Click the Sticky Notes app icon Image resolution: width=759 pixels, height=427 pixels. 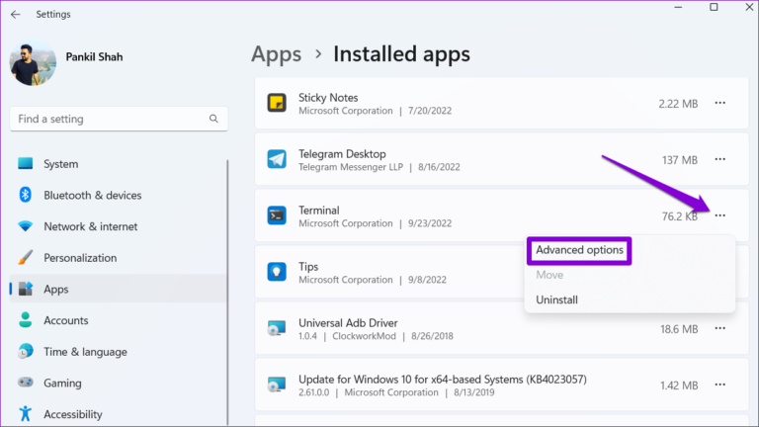click(278, 103)
